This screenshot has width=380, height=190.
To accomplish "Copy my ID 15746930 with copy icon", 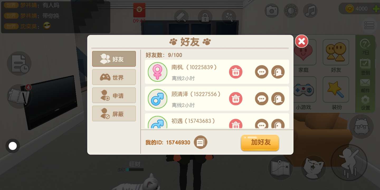I will tap(201, 142).
